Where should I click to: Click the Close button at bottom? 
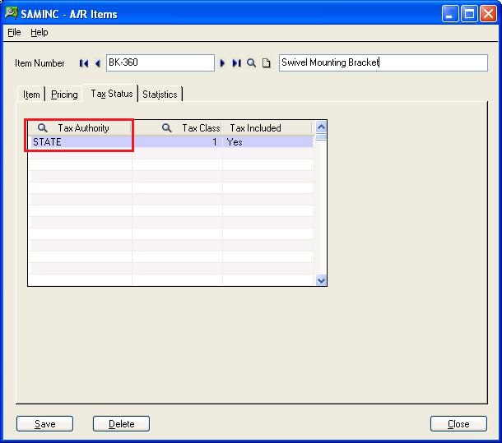pos(458,424)
